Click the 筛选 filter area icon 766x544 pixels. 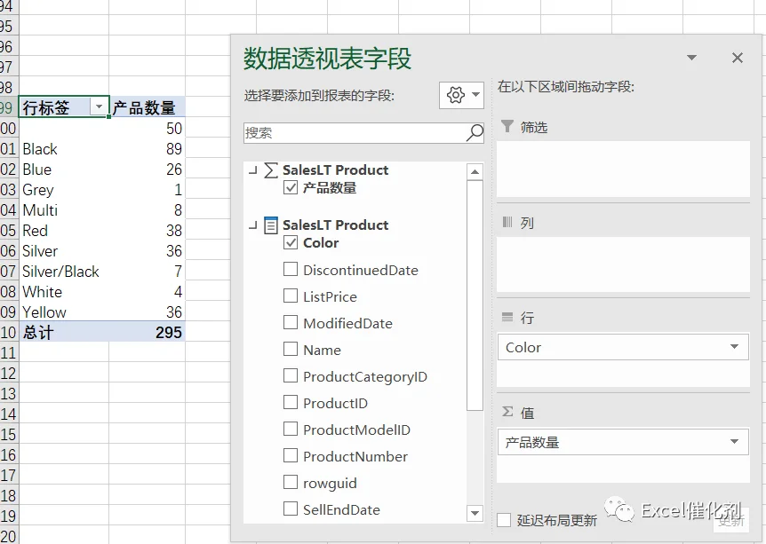point(507,127)
